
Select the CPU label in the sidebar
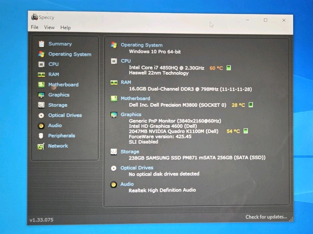click(x=54, y=64)
